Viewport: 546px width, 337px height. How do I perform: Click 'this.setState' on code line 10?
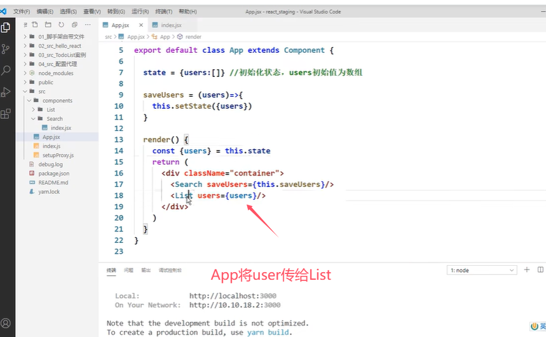(x=181, y=106)
